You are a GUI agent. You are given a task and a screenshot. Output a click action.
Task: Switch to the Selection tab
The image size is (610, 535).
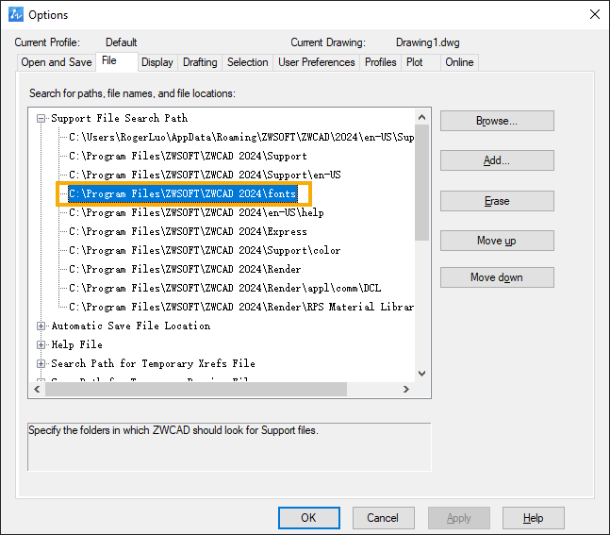click(247, 62)
